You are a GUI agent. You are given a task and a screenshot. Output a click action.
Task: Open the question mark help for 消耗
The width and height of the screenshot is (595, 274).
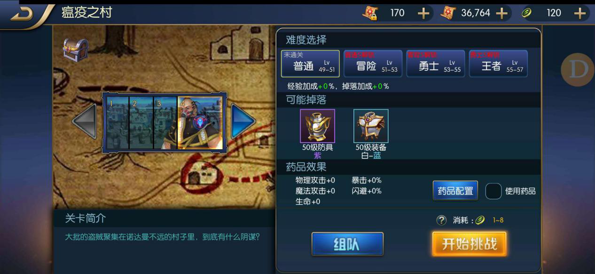click(441, 220)
